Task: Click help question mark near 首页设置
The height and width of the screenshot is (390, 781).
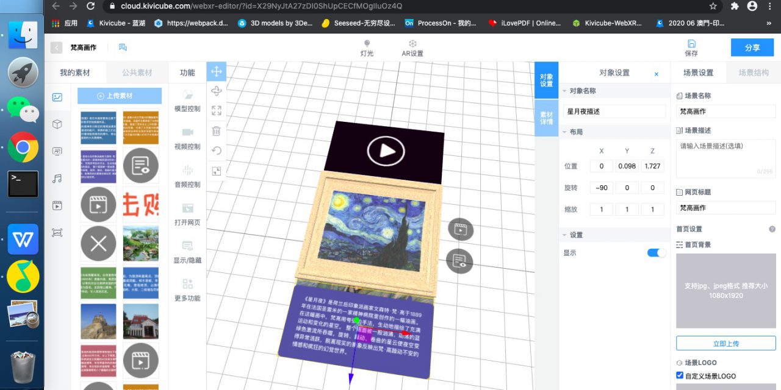Action: (772, 229)
